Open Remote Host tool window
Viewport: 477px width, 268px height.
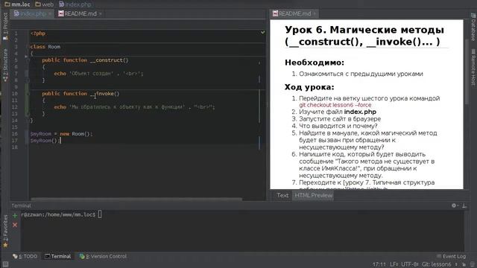473,67
